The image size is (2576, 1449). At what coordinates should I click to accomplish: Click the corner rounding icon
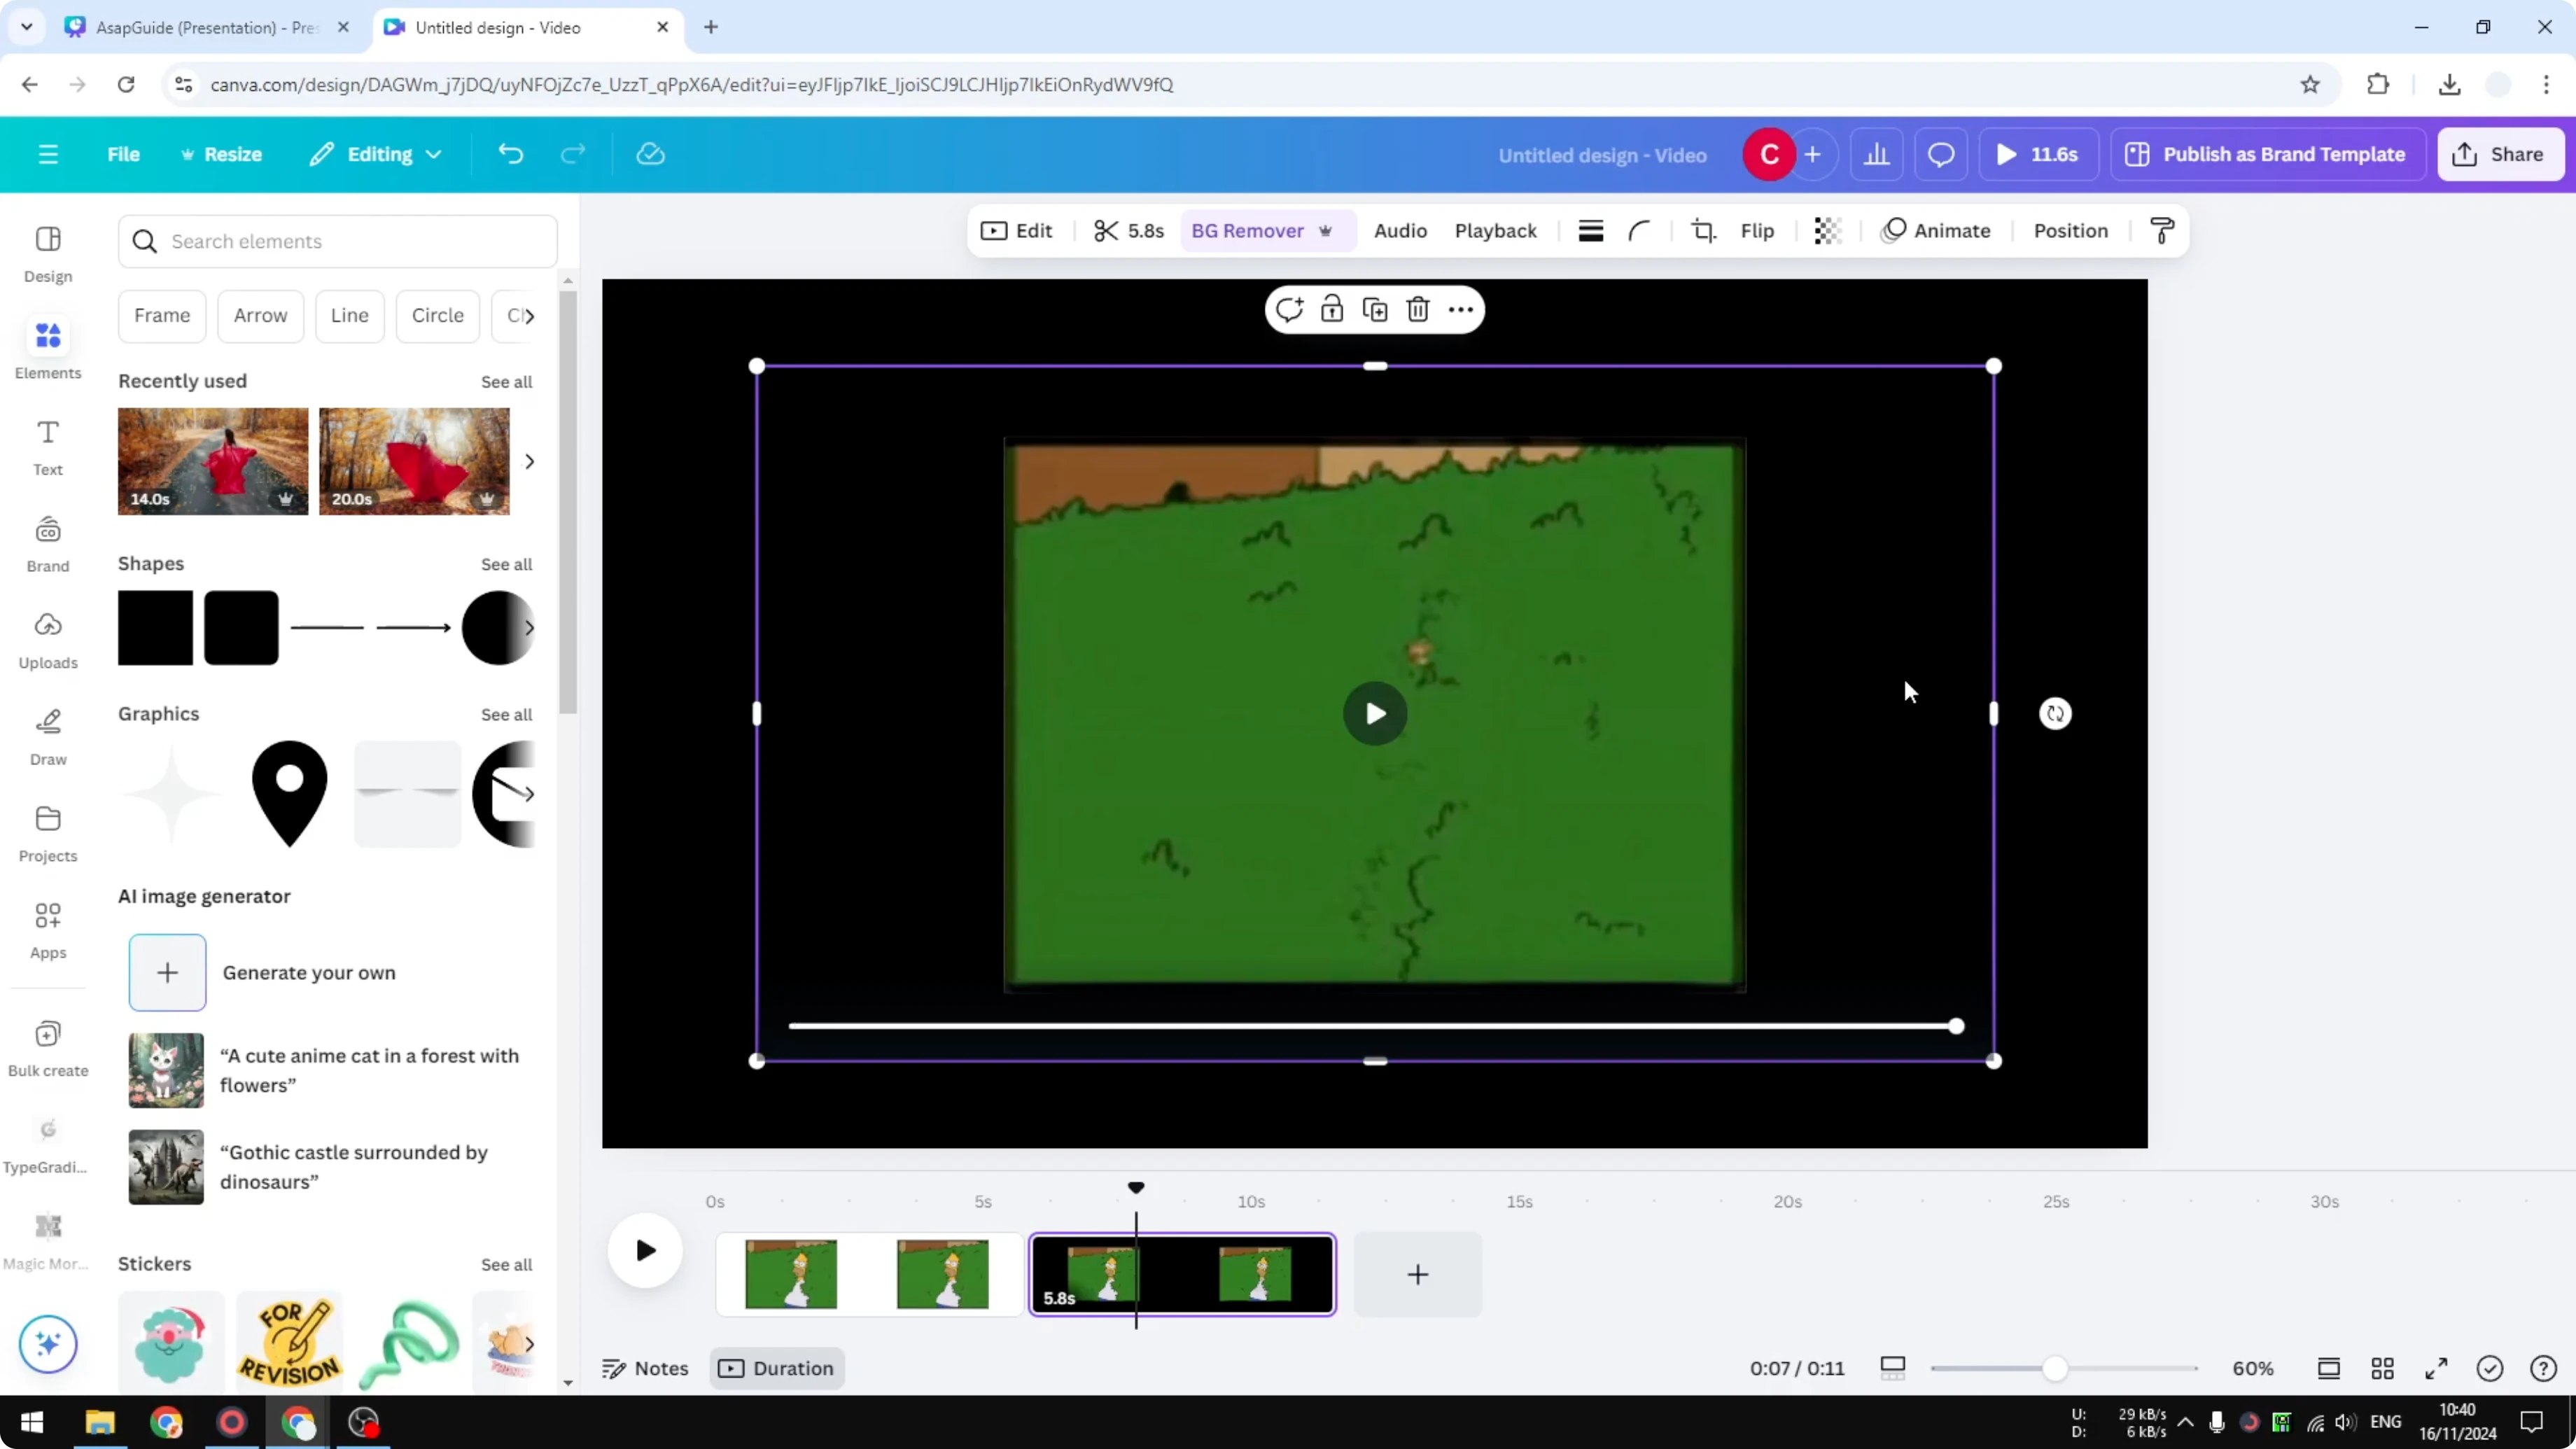click(1639, 231)
